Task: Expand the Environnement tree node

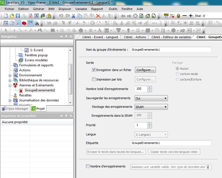Action: pos(10,75)
